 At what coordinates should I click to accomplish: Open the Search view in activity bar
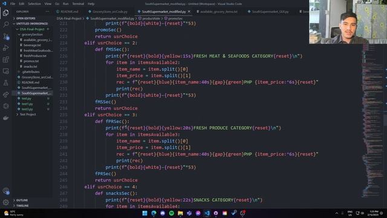(x=5, y=24)
